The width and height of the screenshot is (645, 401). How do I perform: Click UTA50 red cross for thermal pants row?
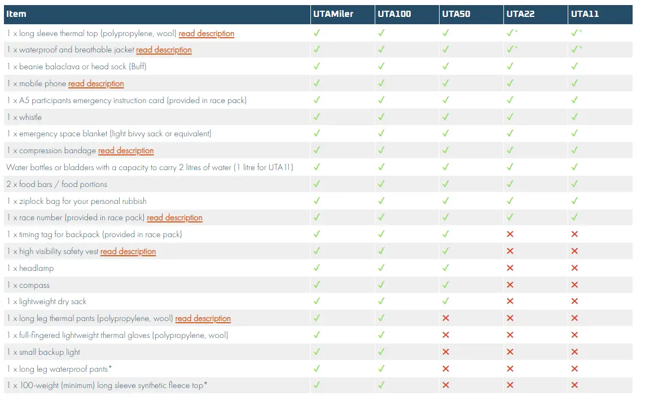(x=445, y=318)
